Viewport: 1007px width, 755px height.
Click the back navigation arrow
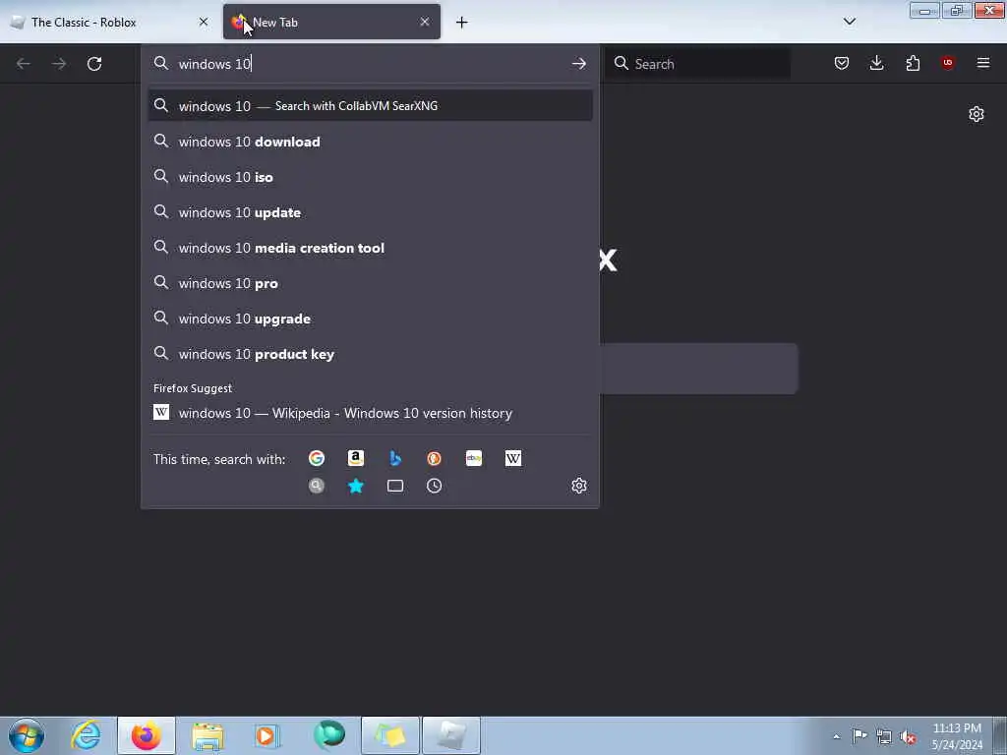[24, 64]
